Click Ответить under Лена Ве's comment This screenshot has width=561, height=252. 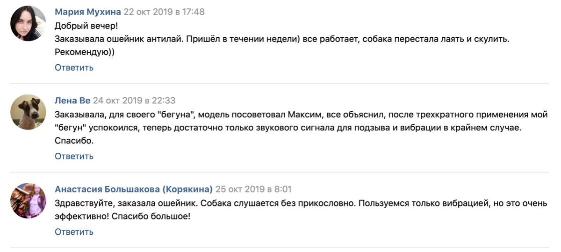tap(74, 156)
